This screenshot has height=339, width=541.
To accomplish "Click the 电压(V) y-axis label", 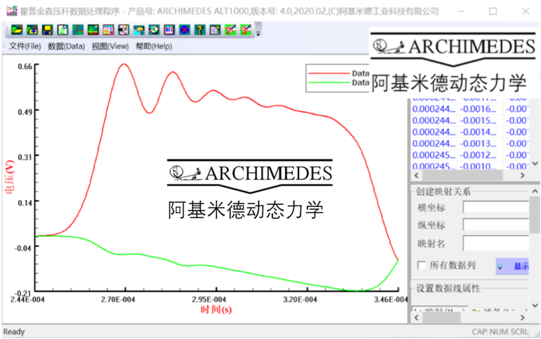I will 9,177.
